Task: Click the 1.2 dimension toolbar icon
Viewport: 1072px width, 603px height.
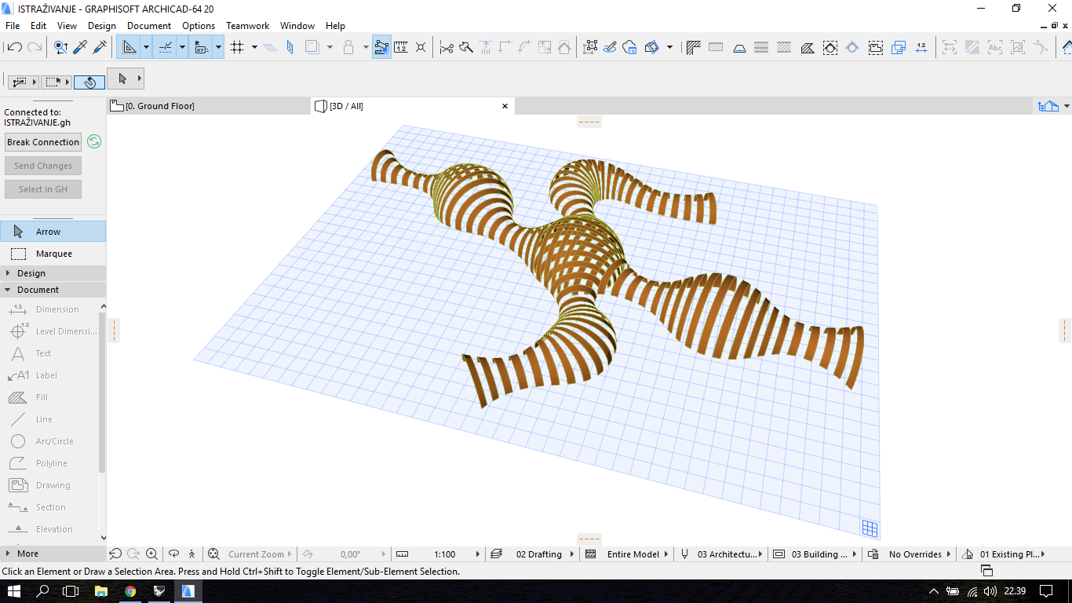Action: click(921, 47)
